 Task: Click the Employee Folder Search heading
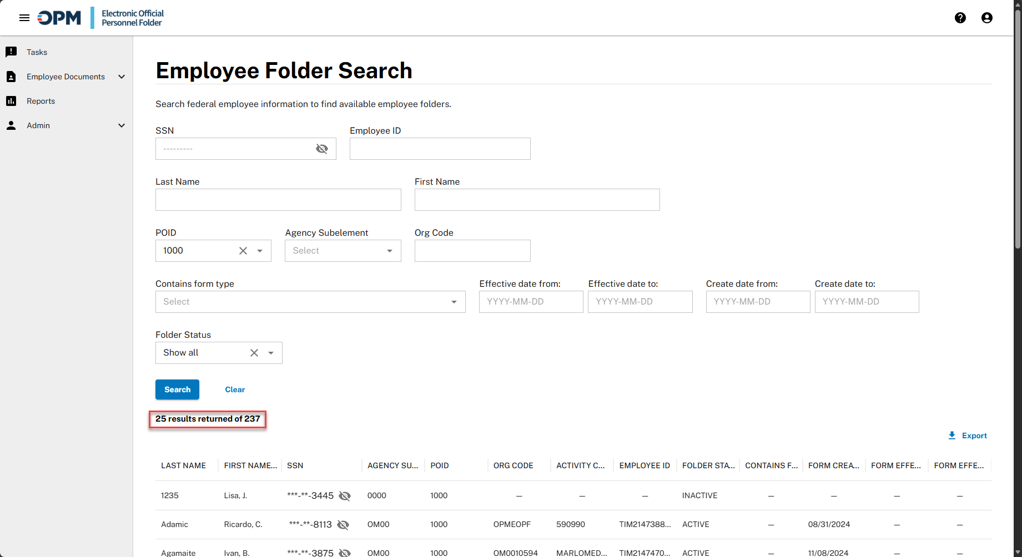tap(284, 71)
